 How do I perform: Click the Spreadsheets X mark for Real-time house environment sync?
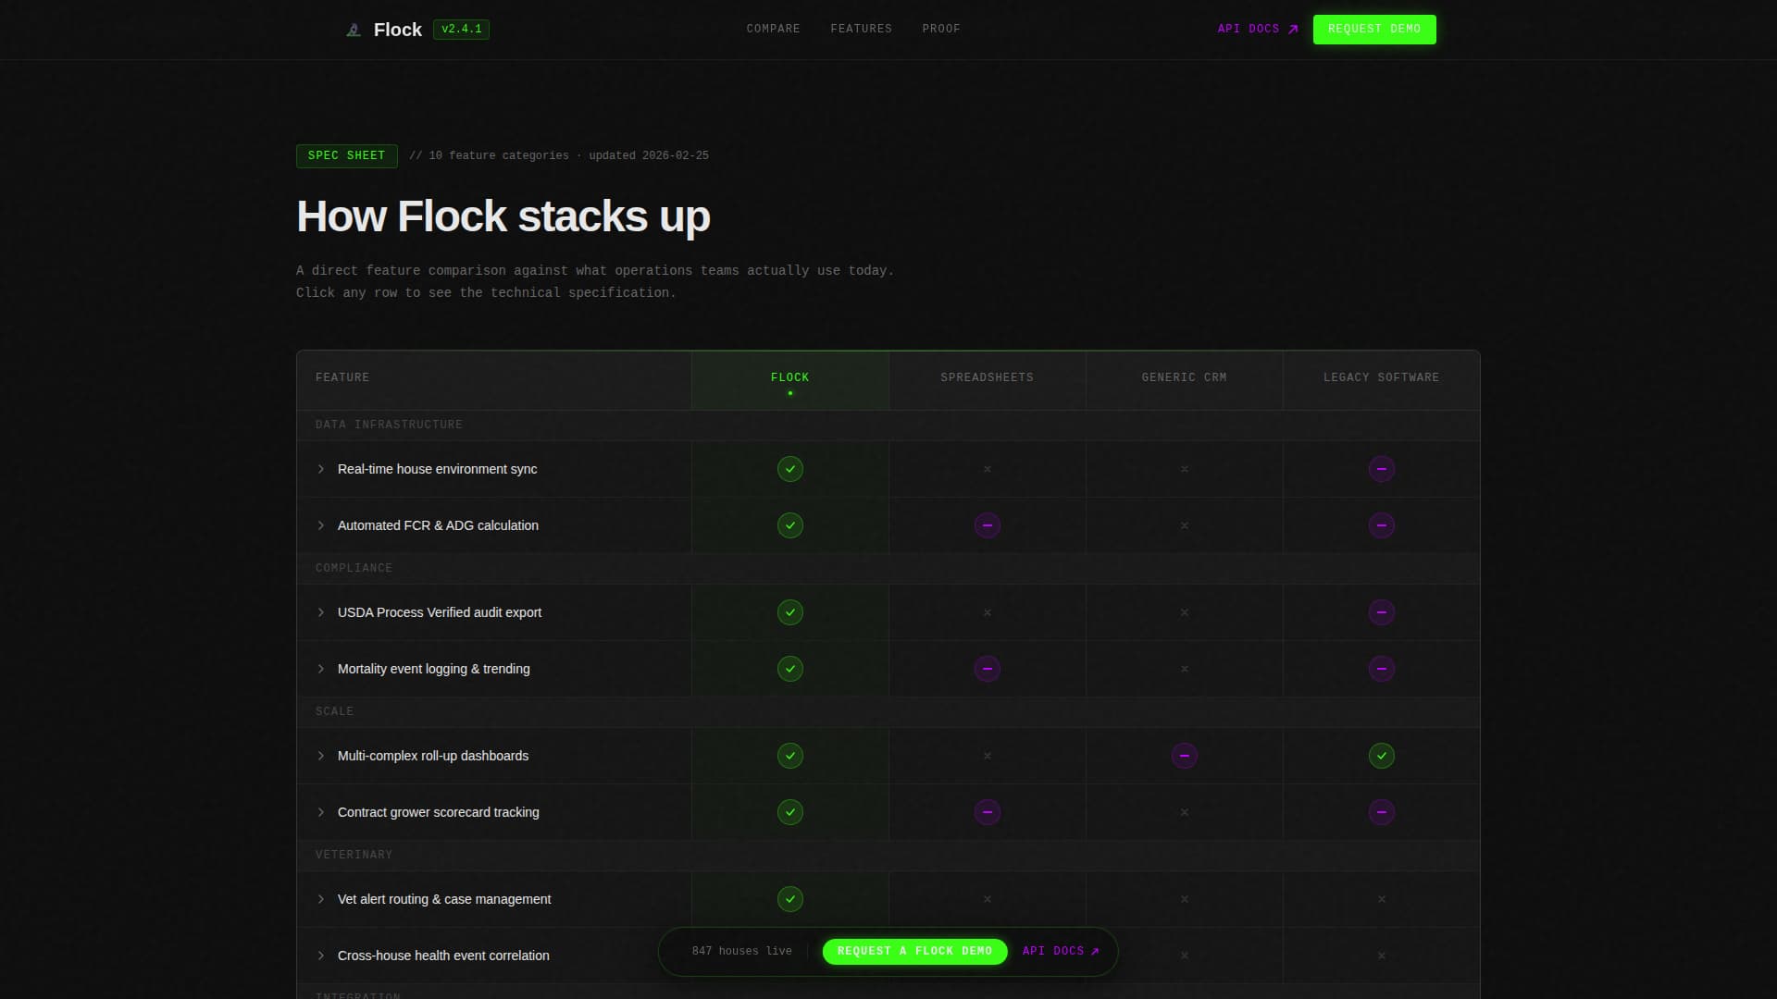pyautogui.click(x=987, y=469)
